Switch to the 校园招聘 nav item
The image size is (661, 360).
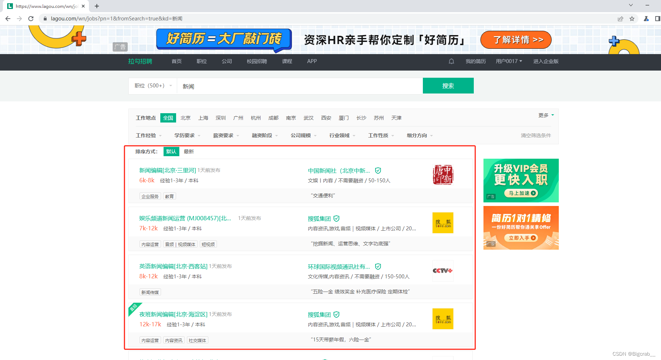(256, 61)
